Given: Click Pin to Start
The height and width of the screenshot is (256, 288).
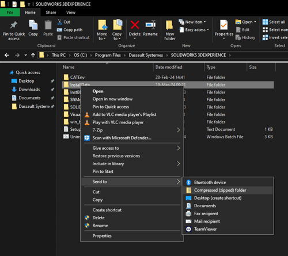Looking at the screenshot, I should 132,172.
